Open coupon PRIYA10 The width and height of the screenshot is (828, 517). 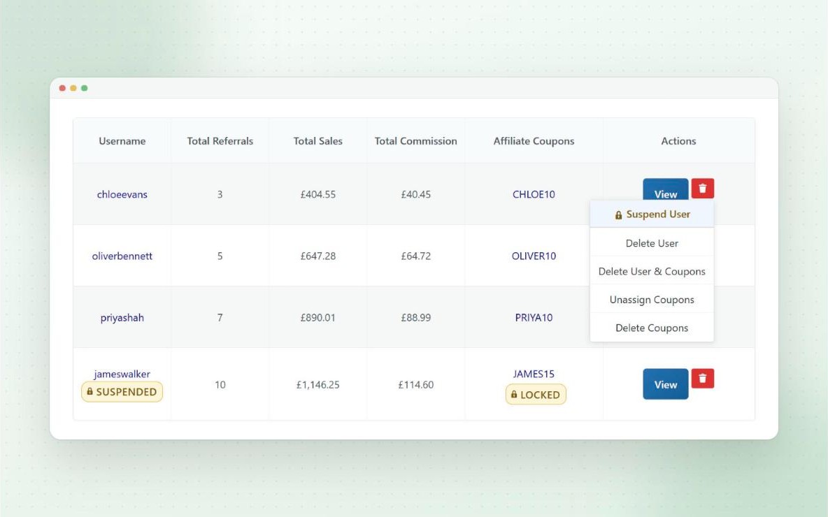coord(534,318)
